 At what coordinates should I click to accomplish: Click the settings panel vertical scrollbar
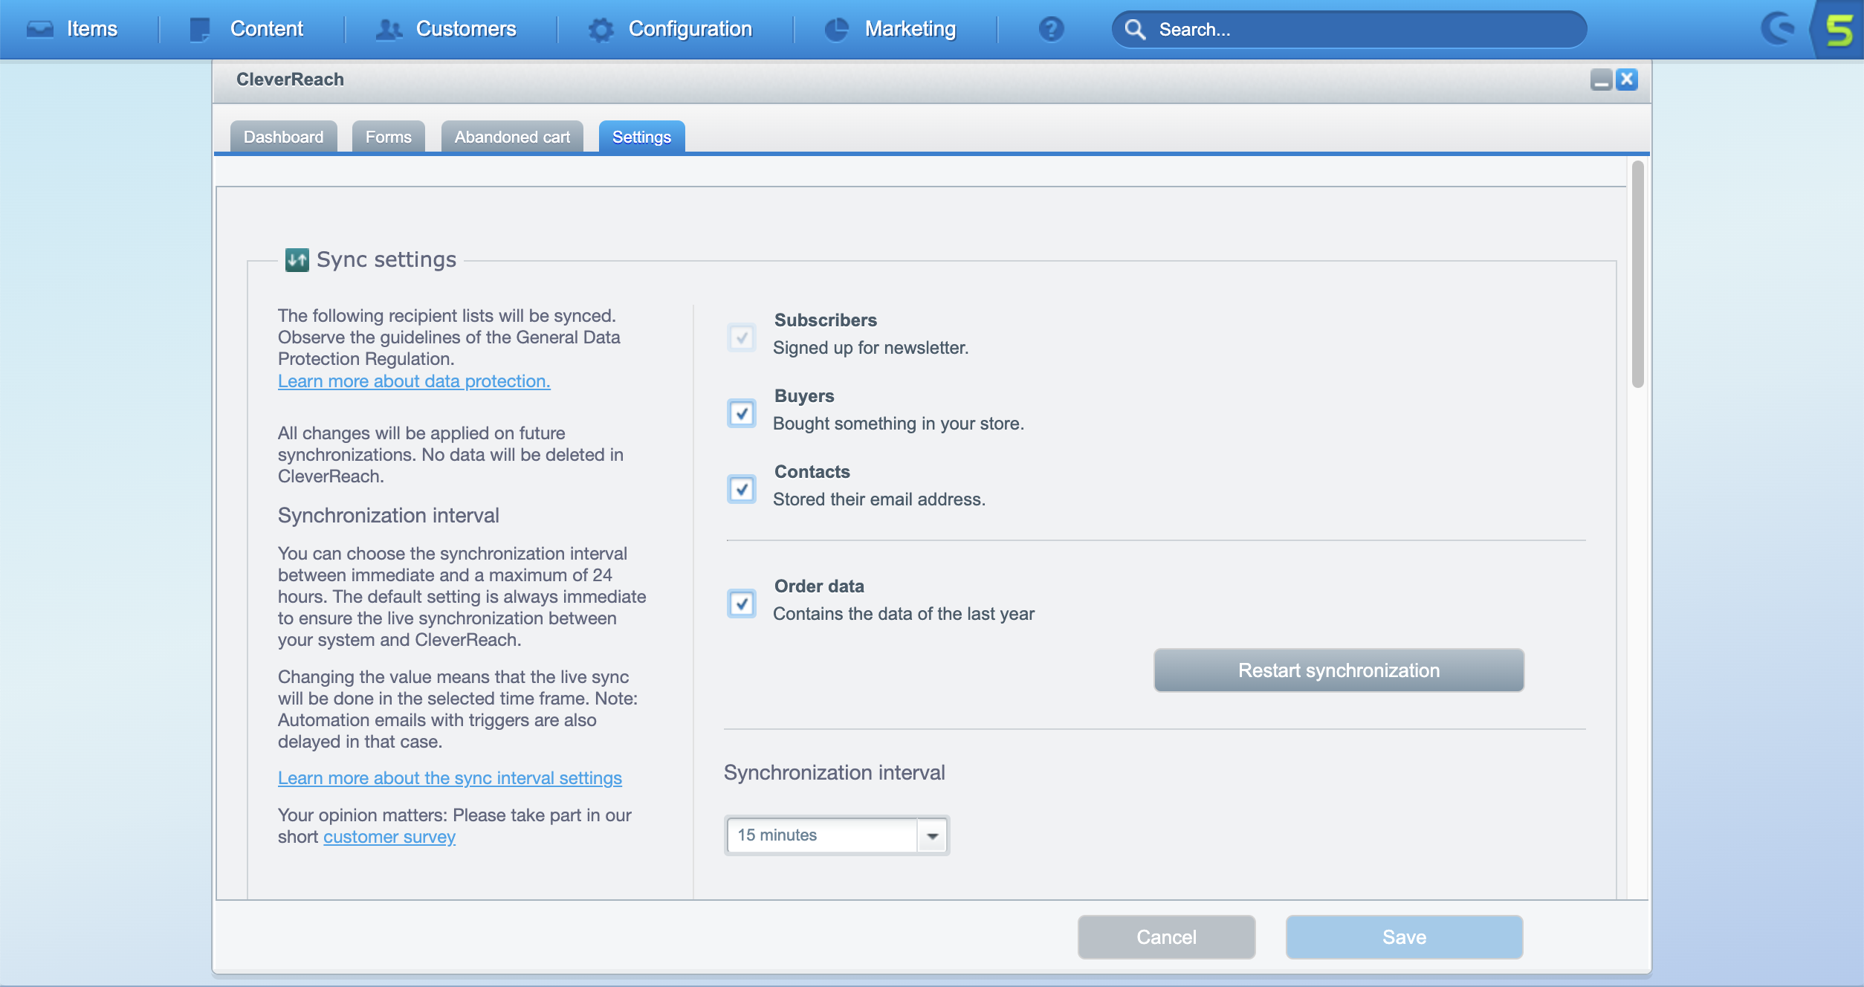pos(1637,274)
